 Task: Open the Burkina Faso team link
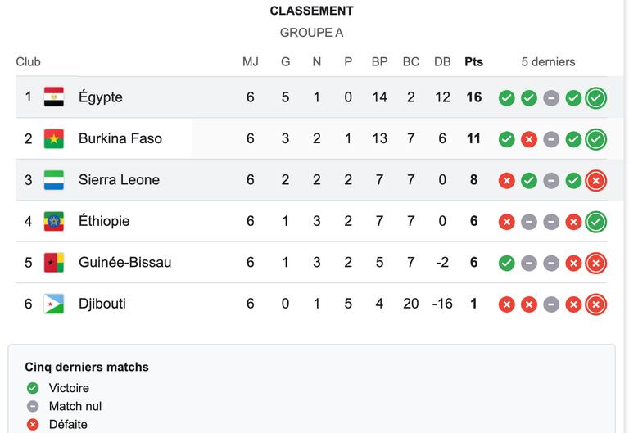(x=120, y=138)
